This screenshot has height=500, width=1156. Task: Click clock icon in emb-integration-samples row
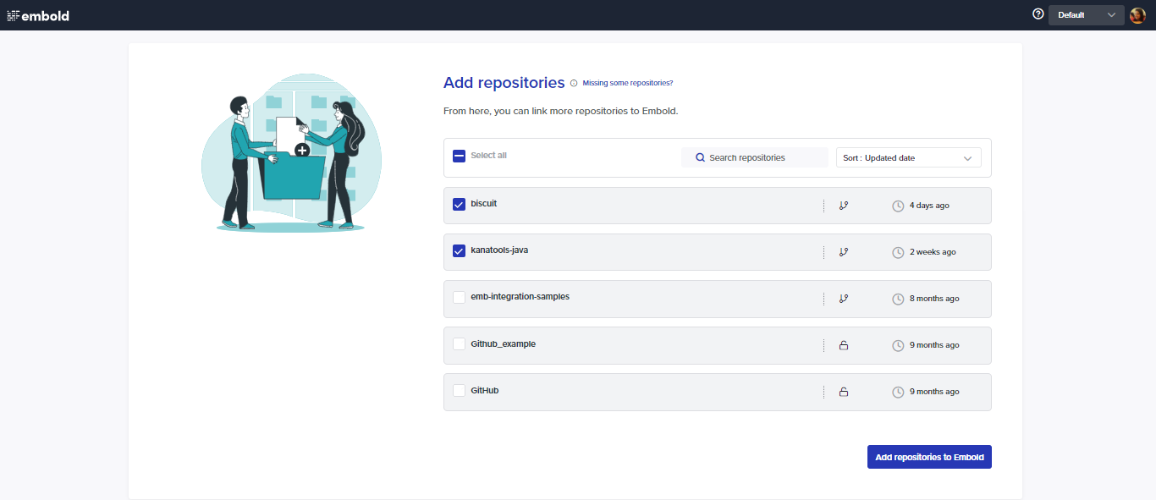tap(898, 299)
